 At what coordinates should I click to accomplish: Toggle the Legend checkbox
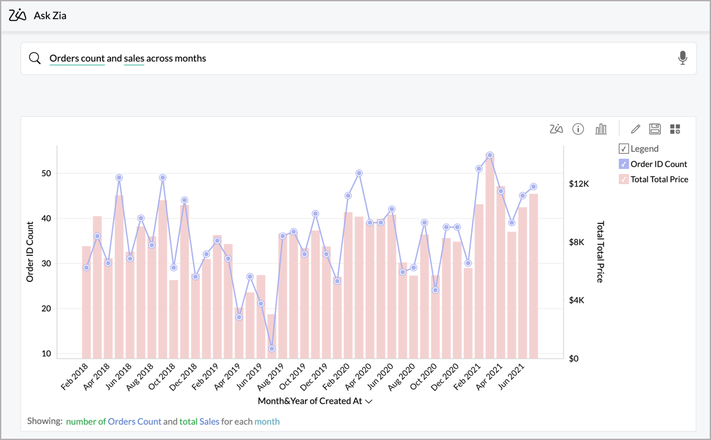pos(623,149)
